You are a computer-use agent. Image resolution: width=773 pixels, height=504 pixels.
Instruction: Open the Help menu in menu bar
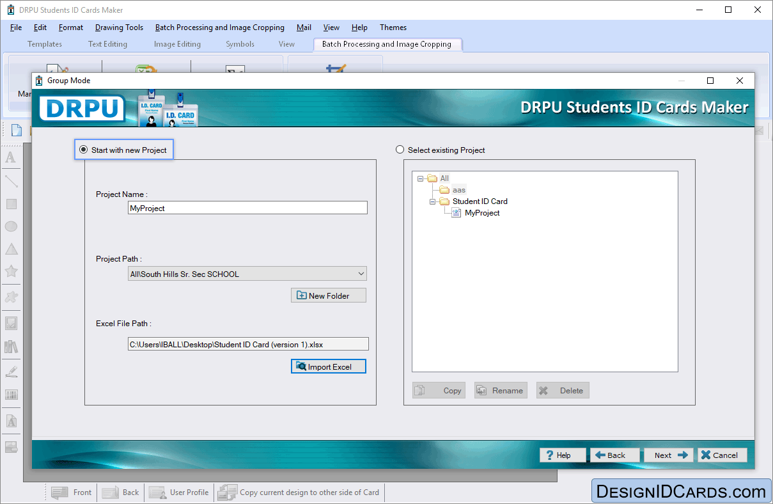point(359,28)
